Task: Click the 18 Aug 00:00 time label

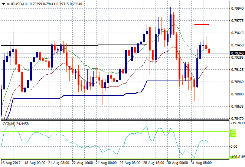Action: (35, 163)
